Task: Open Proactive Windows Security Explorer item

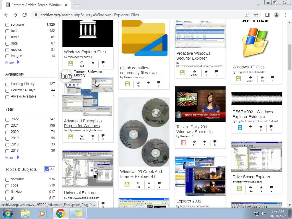Action: point(193,56)
